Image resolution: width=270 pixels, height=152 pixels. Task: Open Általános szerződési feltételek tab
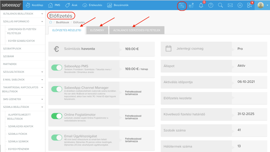click(137, 30)
